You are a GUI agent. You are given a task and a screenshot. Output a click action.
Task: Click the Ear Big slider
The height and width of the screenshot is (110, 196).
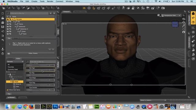tap(40, 75)
